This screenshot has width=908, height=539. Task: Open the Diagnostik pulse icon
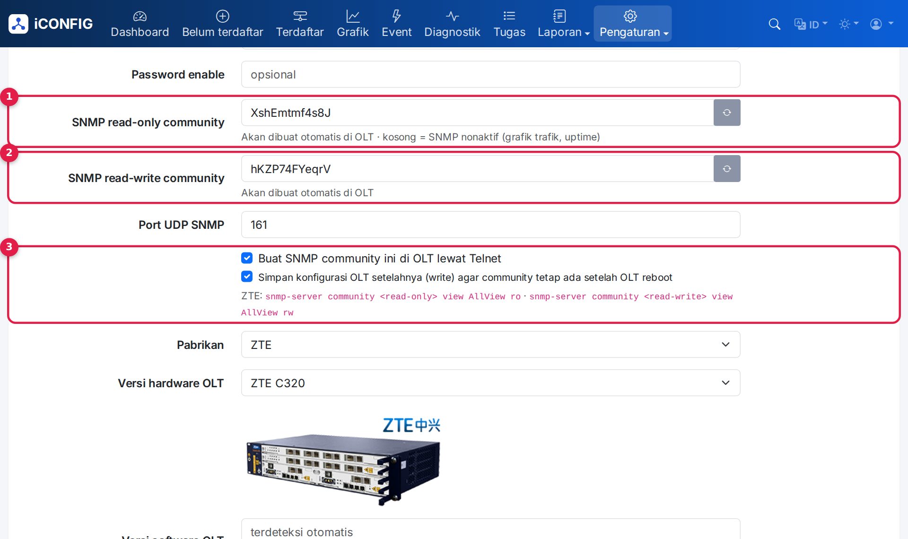452,16
